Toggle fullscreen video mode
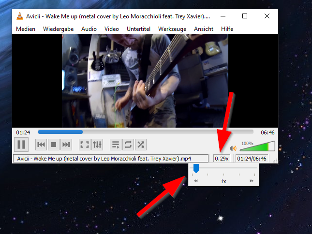 pyautogui.click(x=85, y=145)
